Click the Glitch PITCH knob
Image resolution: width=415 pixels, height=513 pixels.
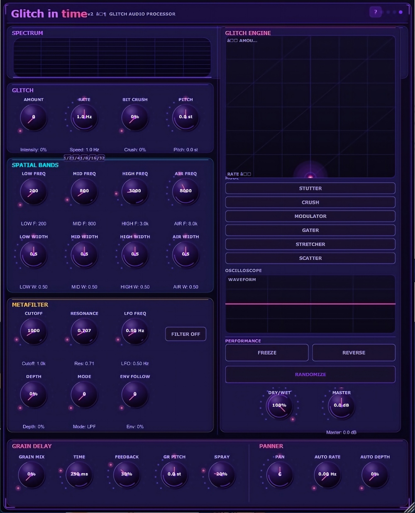coord(186,117)
